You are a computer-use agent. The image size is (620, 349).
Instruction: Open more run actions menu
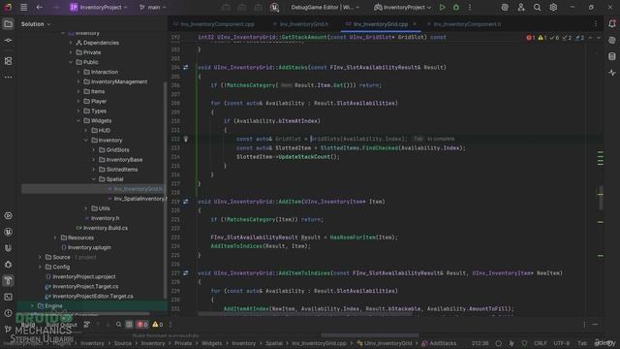pyautogui.click(x=470, y=7)
